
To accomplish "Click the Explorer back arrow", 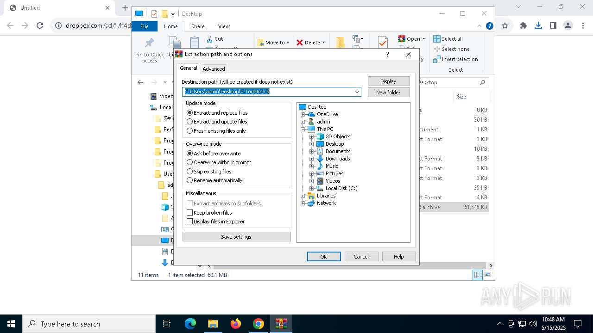I will coord(140,82).
